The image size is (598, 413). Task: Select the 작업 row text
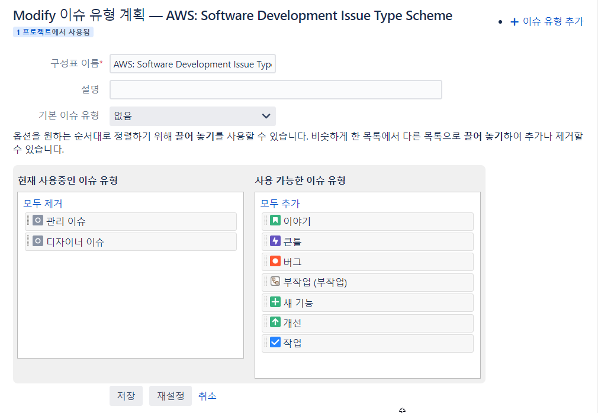[x=292, y=343]
